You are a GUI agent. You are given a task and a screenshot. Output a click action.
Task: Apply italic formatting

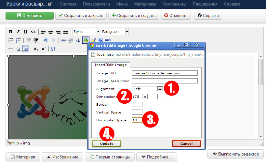pos(18,32)
